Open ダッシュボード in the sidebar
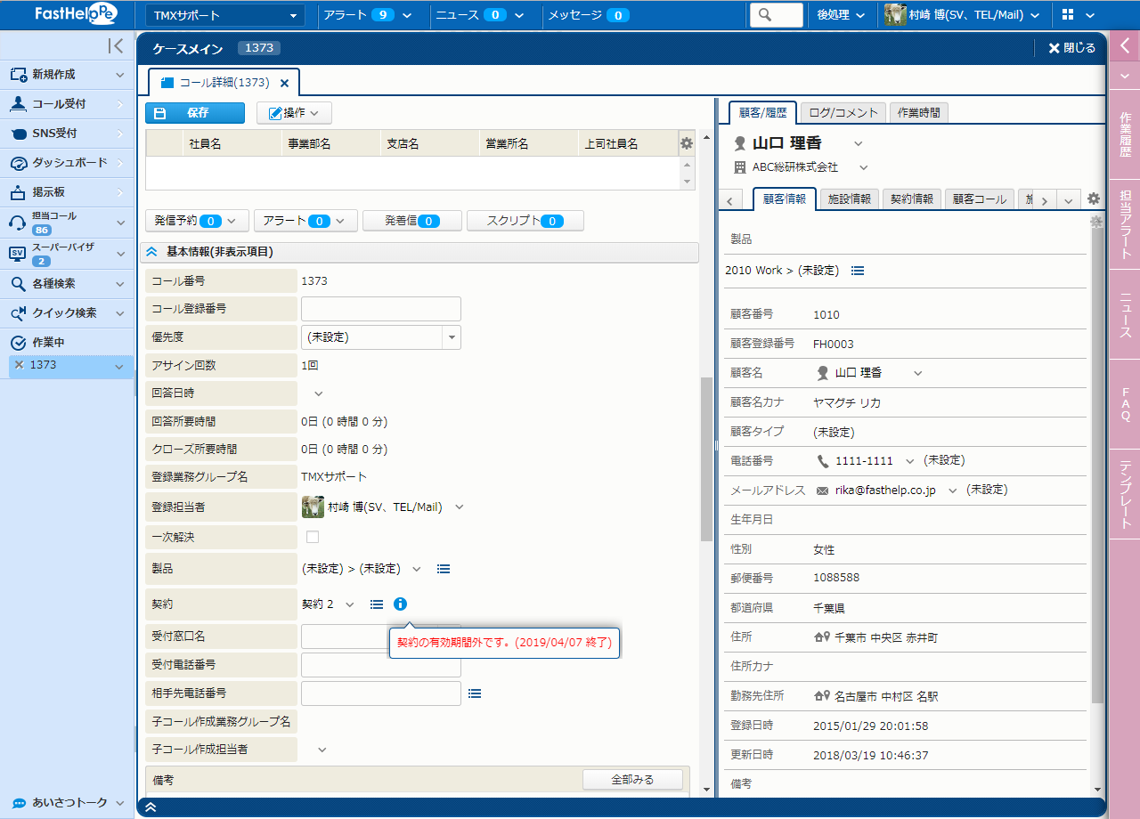Image resolution: width=1140 pixels, height=819 pixels. coord(68,163)
